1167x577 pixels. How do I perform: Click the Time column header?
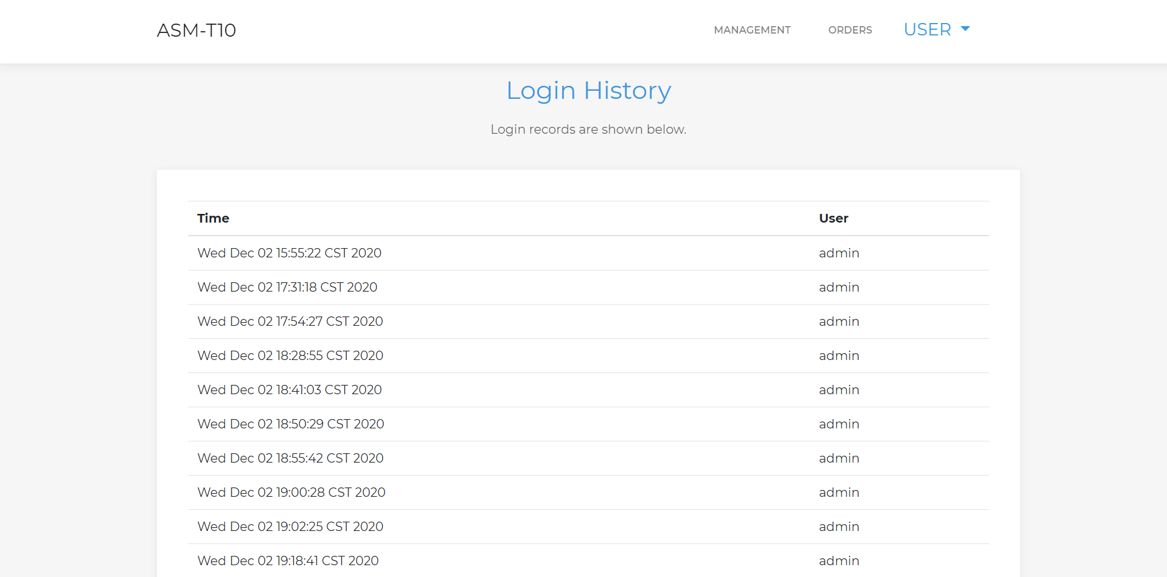coord(213,218)
